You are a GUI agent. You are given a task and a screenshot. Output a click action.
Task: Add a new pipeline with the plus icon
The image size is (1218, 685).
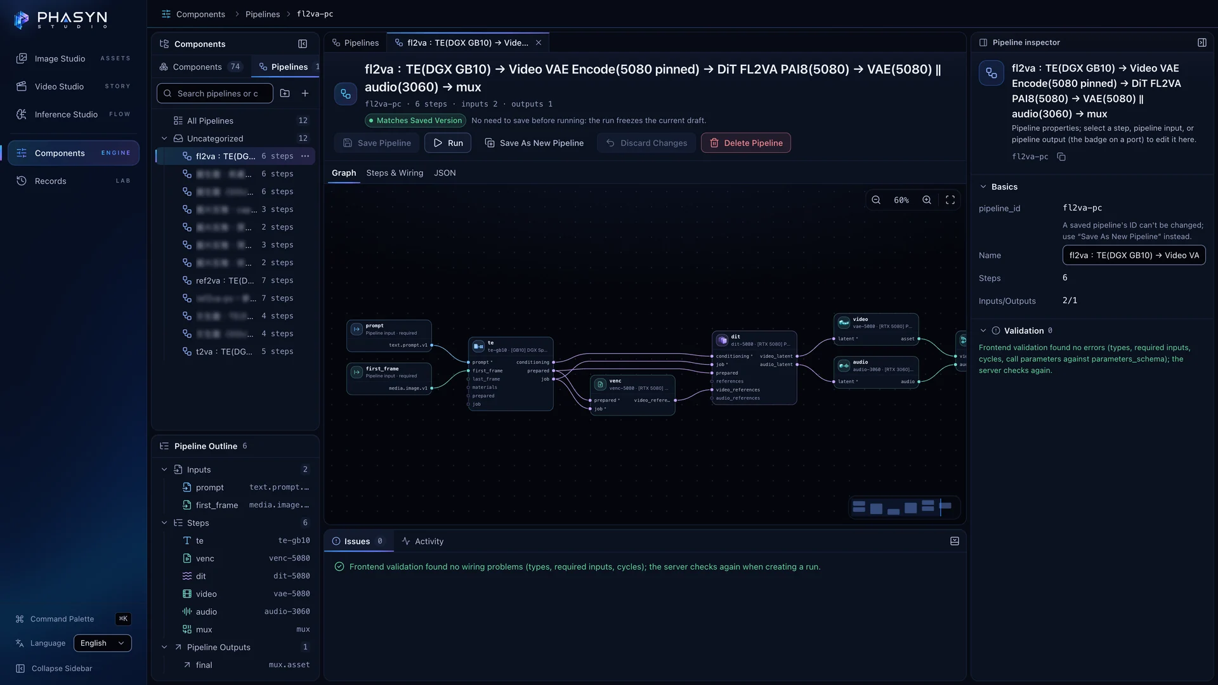coord(305,93)
